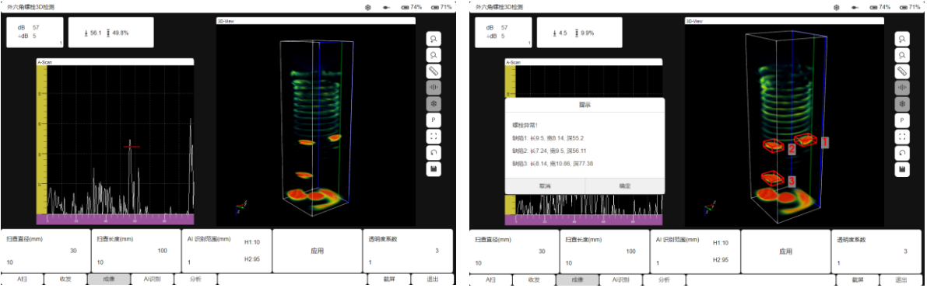The image size is (927, 288).
Task: Open the AI识别 tab in left screen
Action: coord(152,279)
